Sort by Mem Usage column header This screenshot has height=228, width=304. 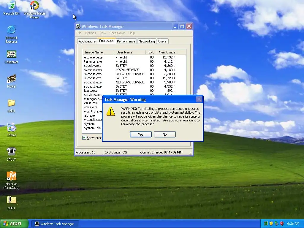(167, 52)
